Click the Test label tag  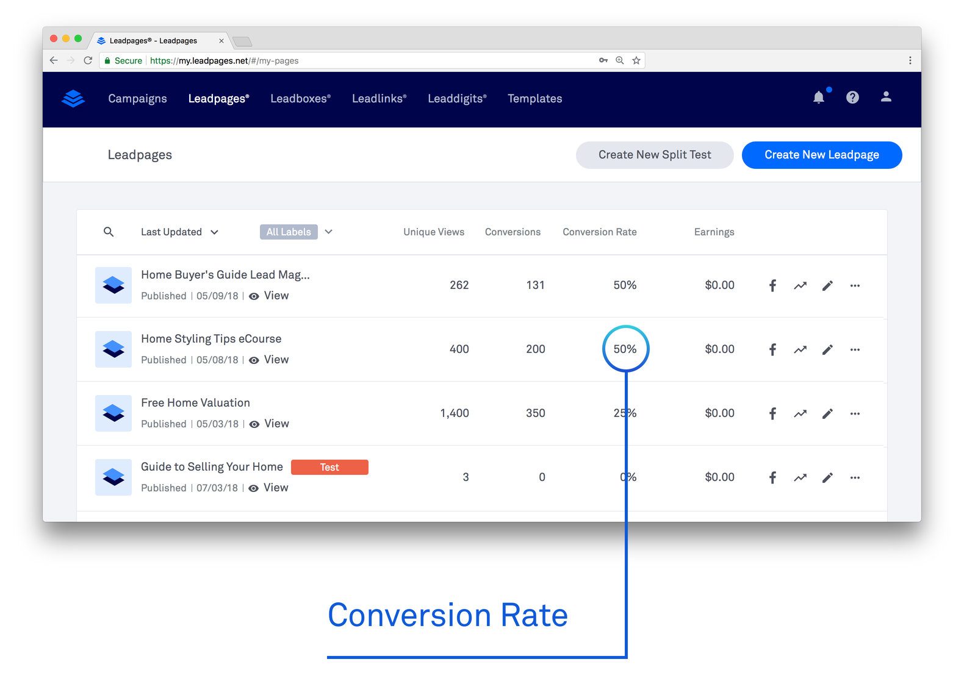329,467
